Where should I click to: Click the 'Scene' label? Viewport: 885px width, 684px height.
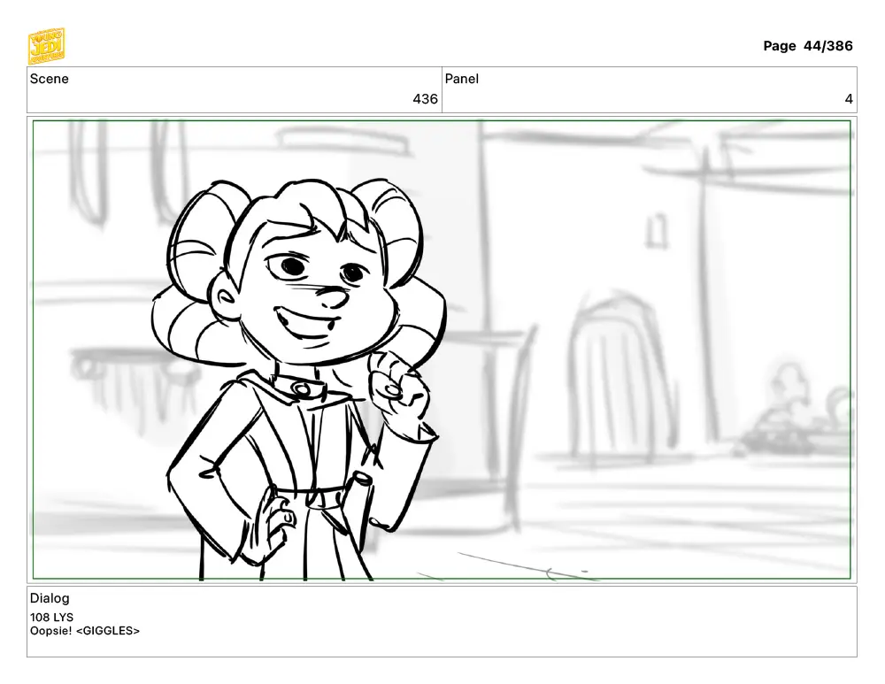point(49,79)
